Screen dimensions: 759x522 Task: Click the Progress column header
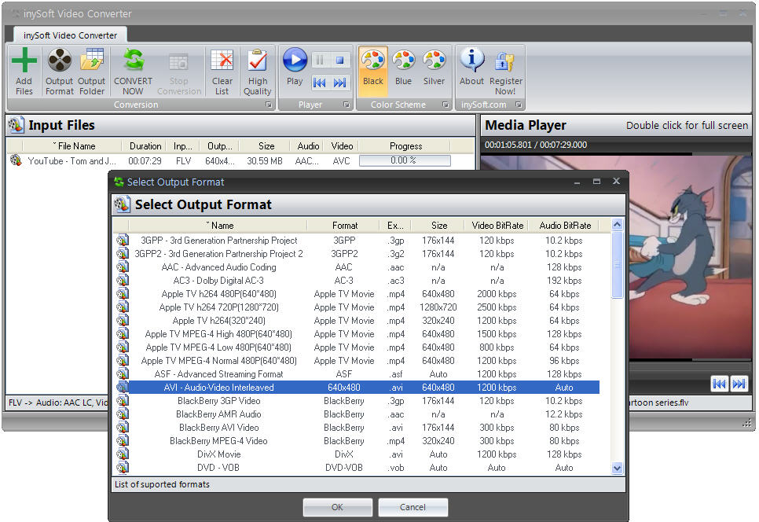point(405,145)
